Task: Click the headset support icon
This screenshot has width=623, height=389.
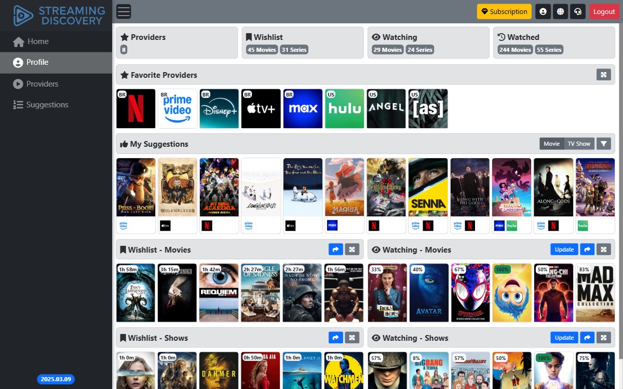Action: tap(577, 11)
